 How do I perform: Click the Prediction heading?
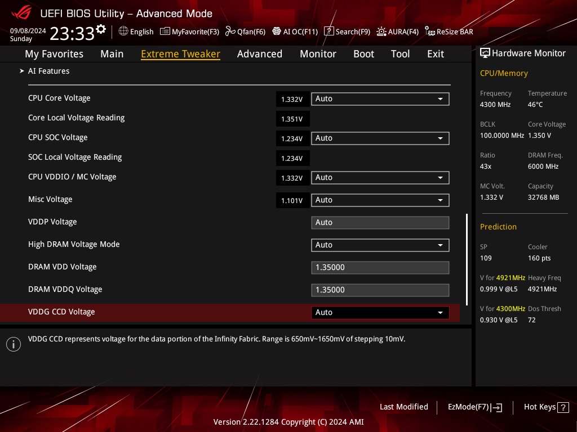point(498,227)
